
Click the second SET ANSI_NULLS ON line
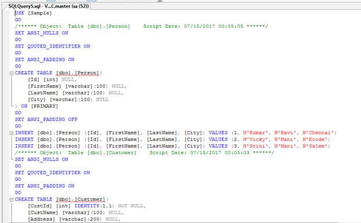tap(42, 159)
